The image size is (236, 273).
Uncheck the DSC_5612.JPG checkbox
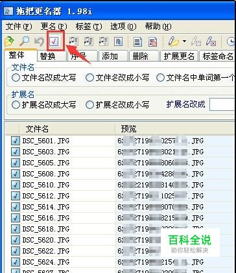pyautogui.click(x=16, y=196)
